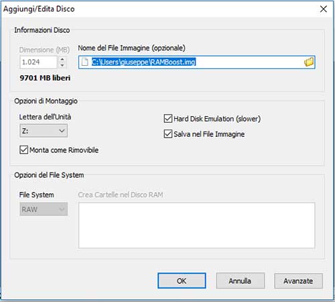This screenshot has height=302, width=335.
Task: Expand the File System RAW dropdown
Action: click(44, 209)
